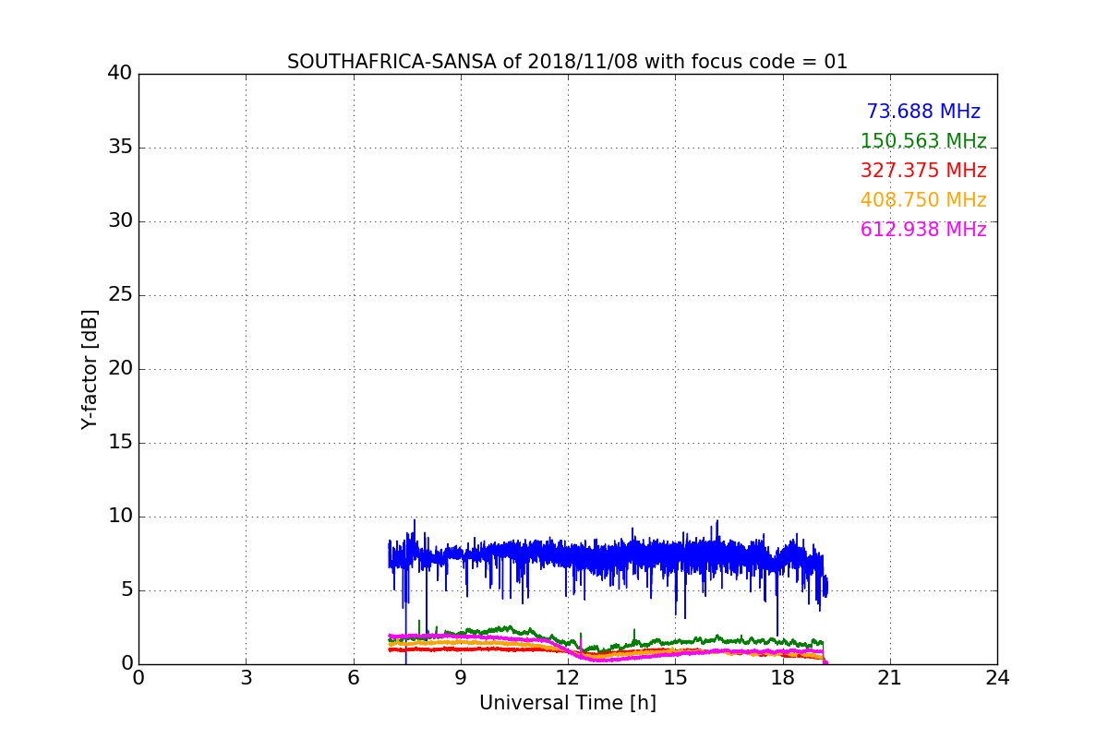Click x-axis tick value 9
Image resolution: width=1108 pixels, height=738 pixels.
click(461, 678)
